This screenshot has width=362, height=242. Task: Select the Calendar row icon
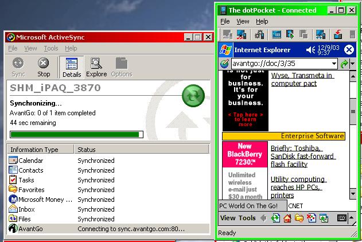13,161
